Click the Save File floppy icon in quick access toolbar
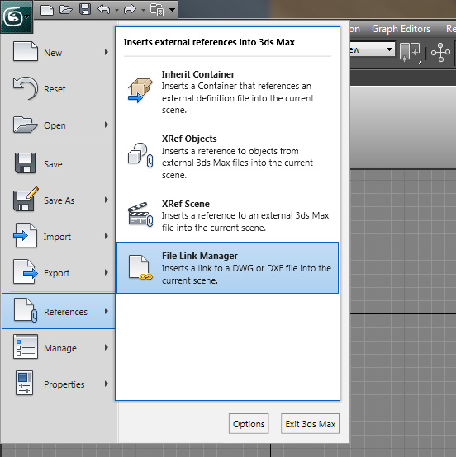The image size is (456, 457). (85, 9)
